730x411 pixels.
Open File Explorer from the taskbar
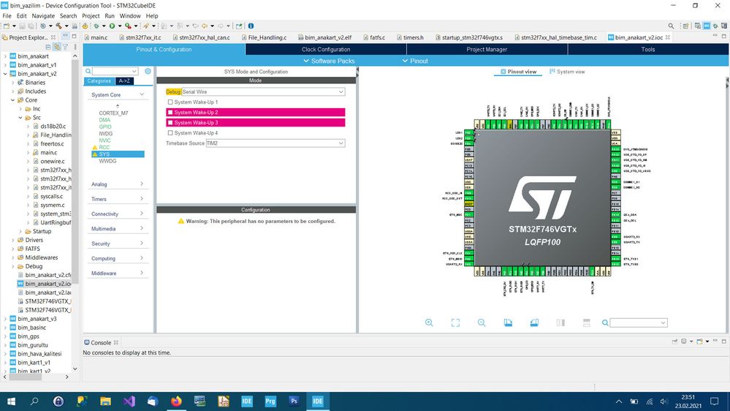tap(106, 401)
